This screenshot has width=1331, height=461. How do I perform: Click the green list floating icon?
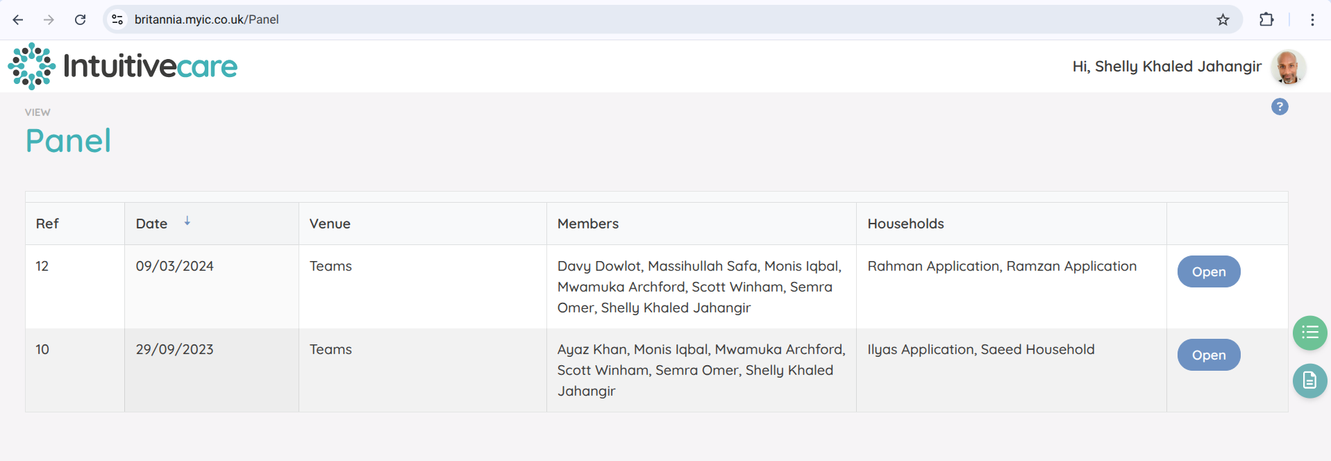[1309, 333]
